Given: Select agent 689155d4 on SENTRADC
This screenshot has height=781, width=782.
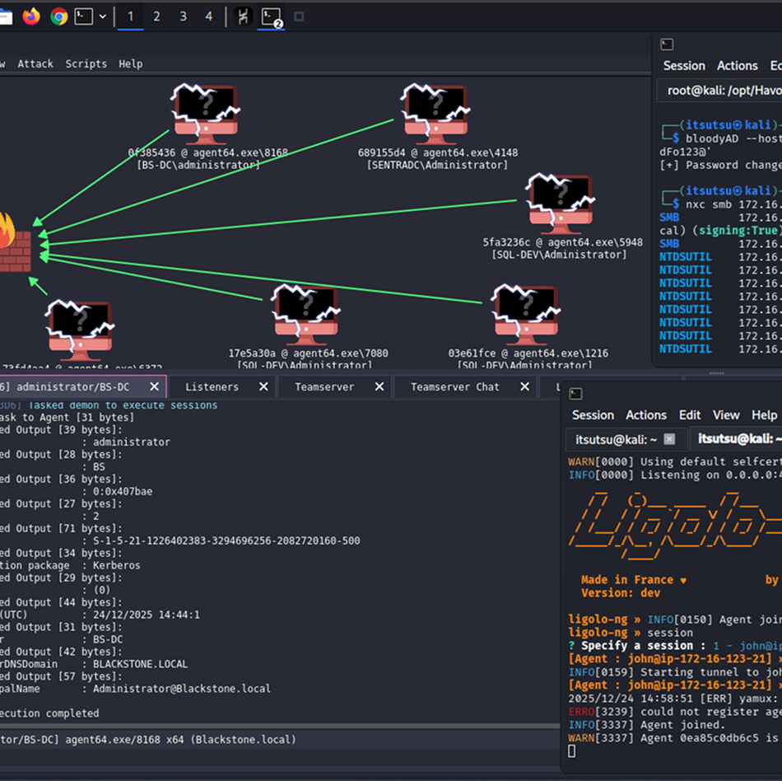Looking at the screenshot, I should pyautogui.click(x=435, y=114).
